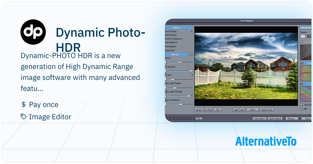Click the View Batch button
Viewport: 313px width, 164px height.
(x=260, y=119)
